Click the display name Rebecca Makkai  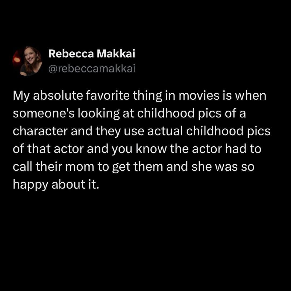tap(92, 54)
